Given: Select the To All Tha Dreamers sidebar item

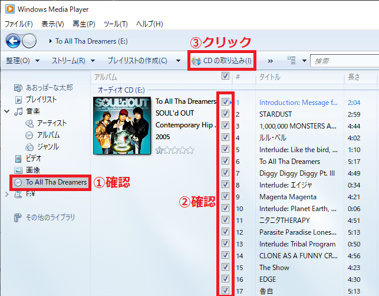Looking at the screenshot, I should click(x=50, y=182).
